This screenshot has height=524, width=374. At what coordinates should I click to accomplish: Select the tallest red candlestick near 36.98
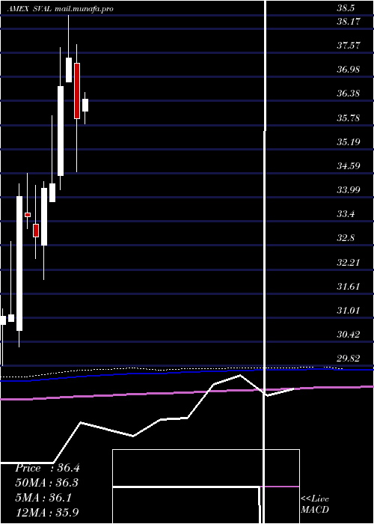click(77, 91)
